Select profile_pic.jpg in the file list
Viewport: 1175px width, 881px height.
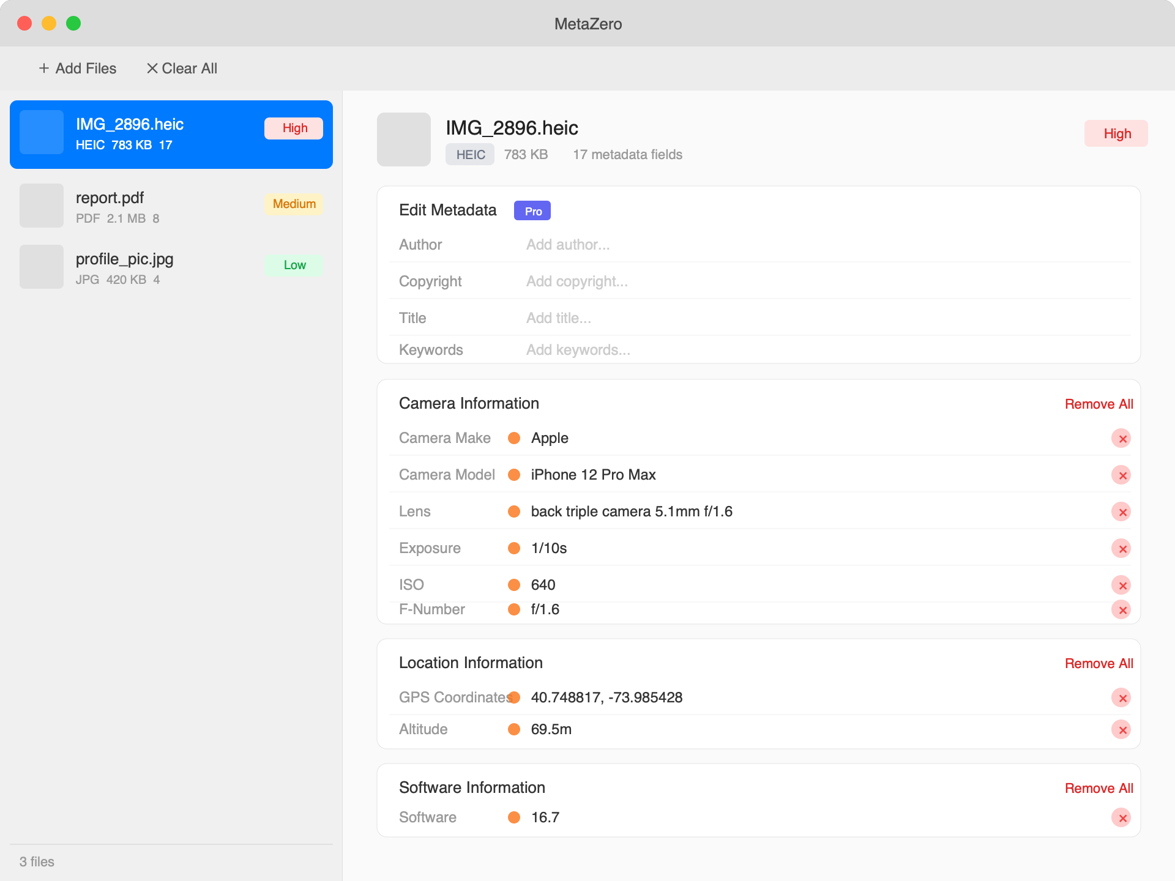click(171, 267)
